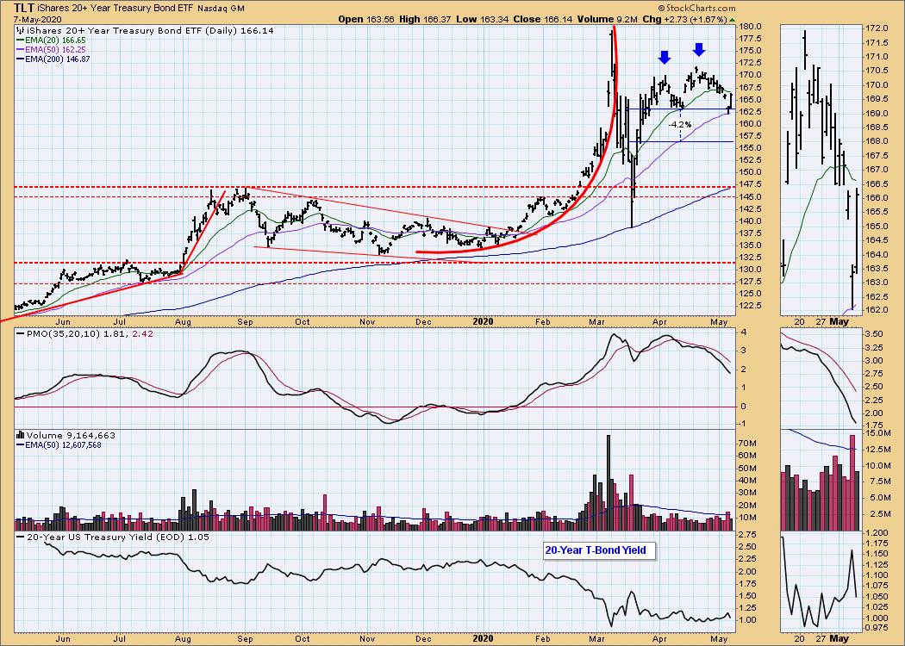The height and width of the screenshot is (646, 905).
Task: Click the EMA(200) 146.87 legend entry
Action: pos(53,59)
